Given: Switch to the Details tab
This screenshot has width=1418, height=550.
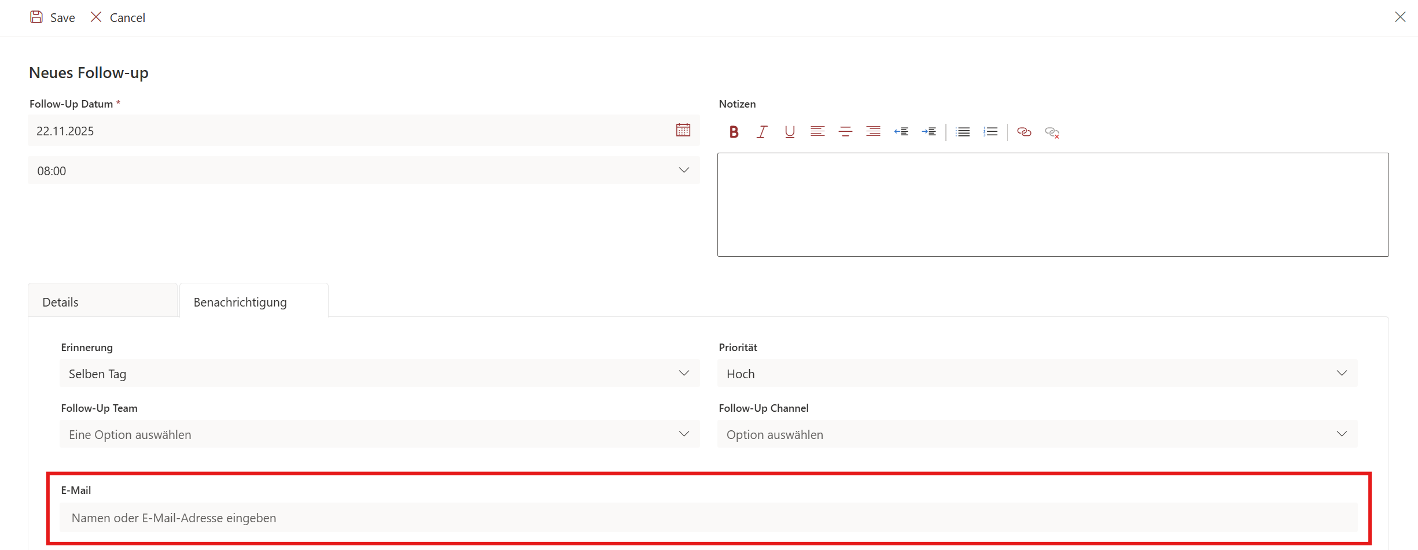Looking at the screenshot, I should [102, 302].
